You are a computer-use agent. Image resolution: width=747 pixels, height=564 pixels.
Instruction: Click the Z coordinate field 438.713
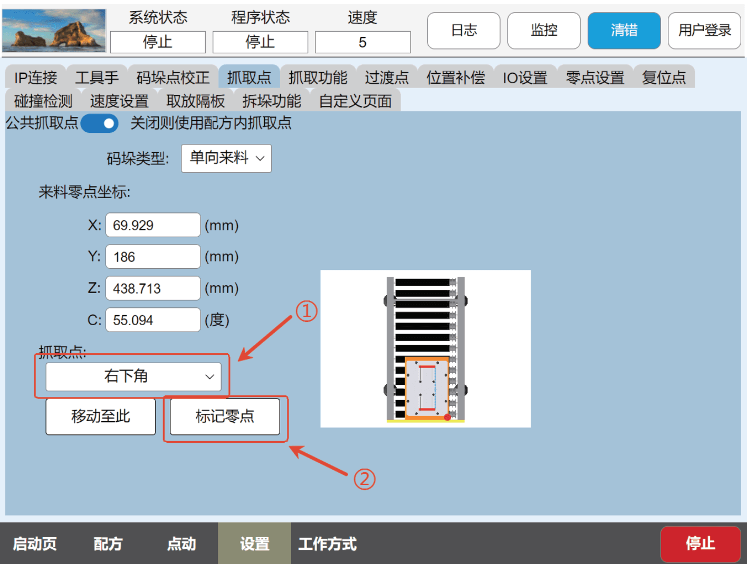click(x=153, y=288)
